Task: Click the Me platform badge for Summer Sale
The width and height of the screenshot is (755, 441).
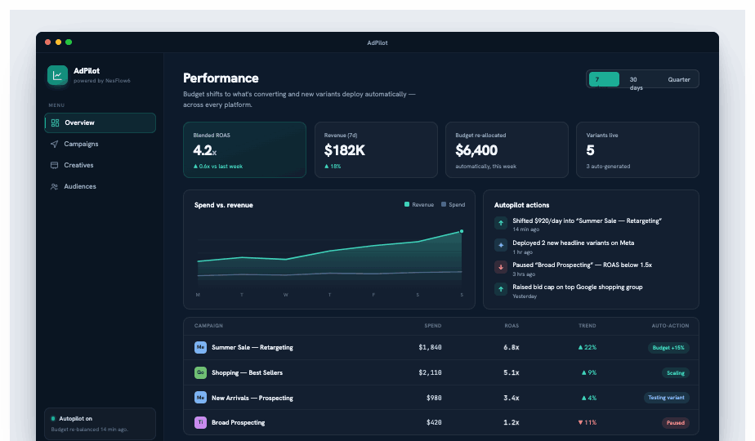Action: point(200,347)
